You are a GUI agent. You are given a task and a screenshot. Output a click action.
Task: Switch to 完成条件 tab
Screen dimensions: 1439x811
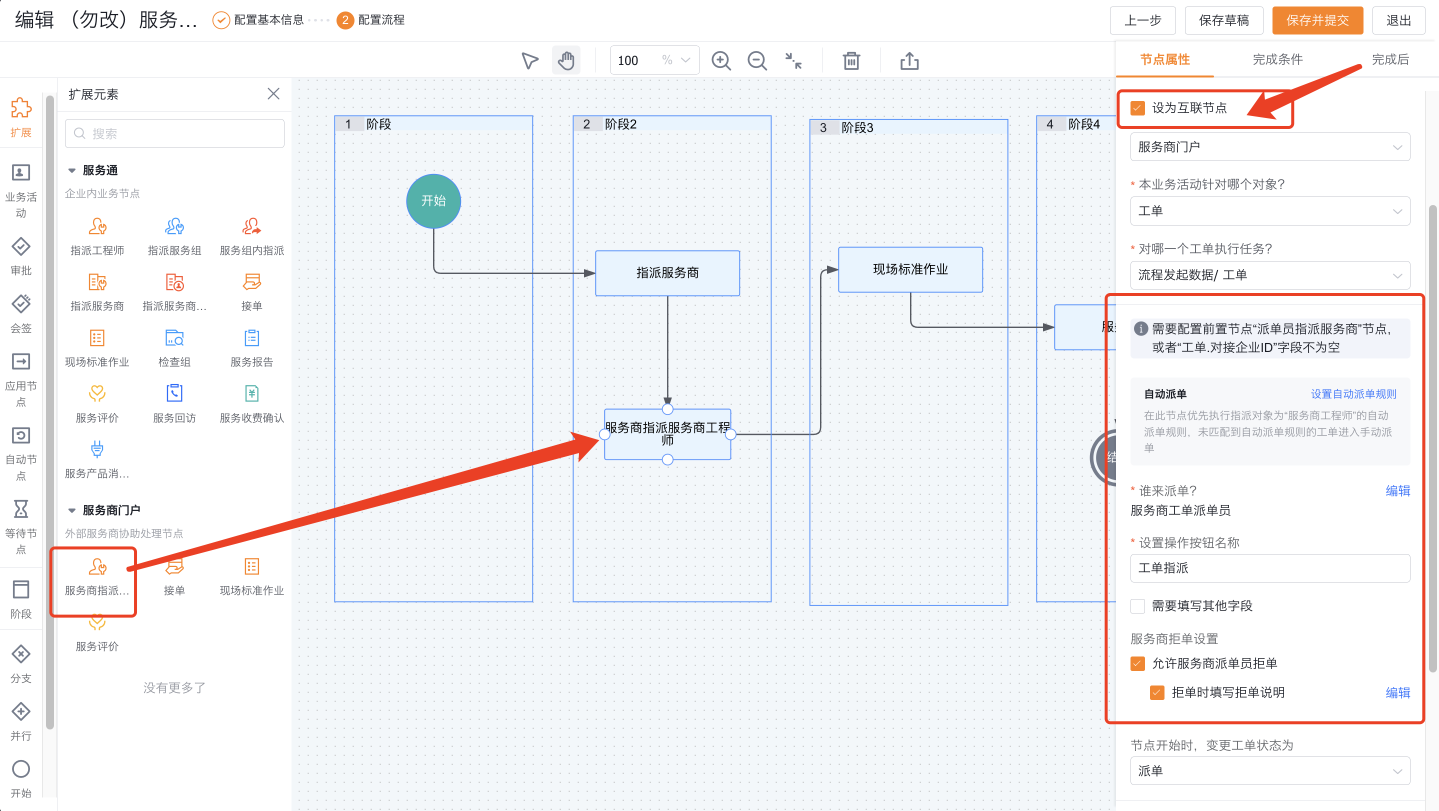click(x=1277, y=59)
